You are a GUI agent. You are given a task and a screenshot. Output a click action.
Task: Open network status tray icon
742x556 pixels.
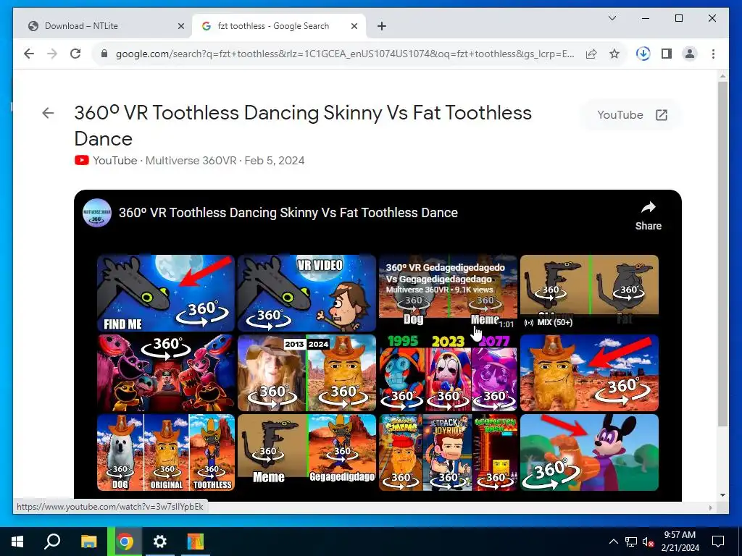[631, 542]
